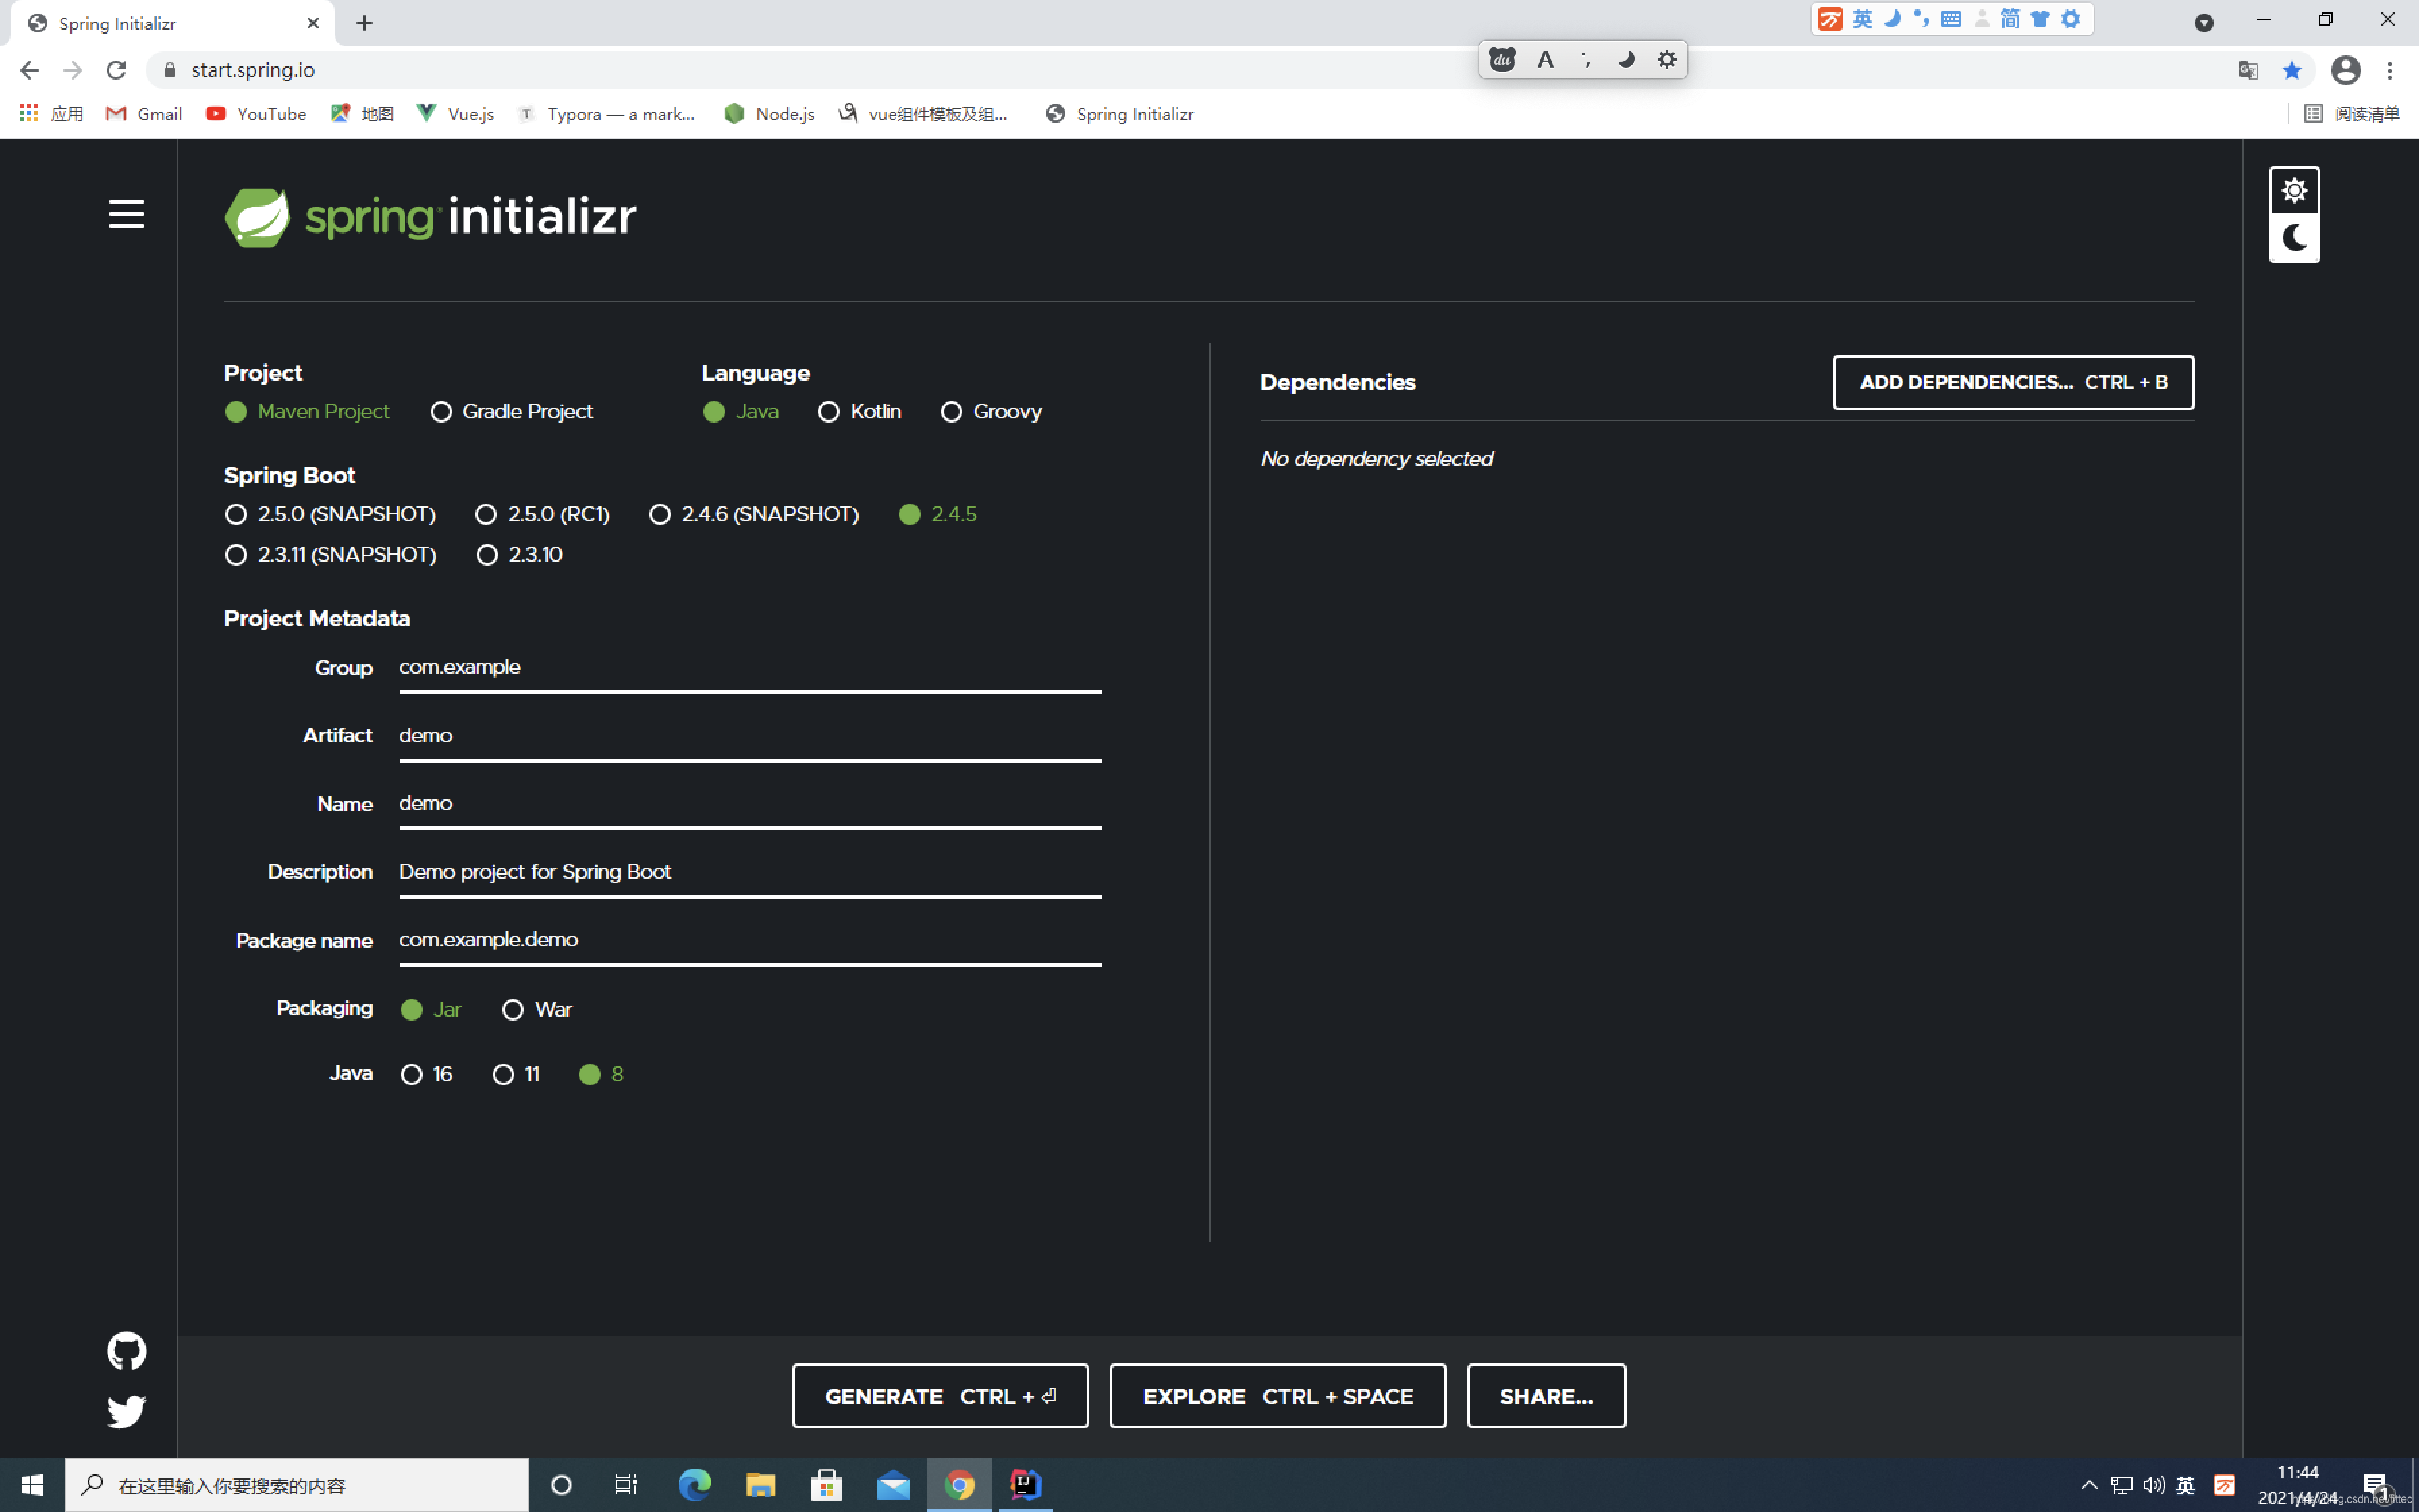Click the Windows taskbar search box

point(297,1485)
